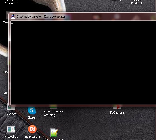Select the Storm.txt desktop file label

click(x=11, y=3)
